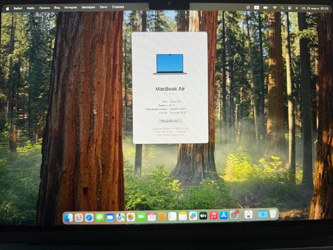
Task: Open the История menu
Action: tap(70, 7)
